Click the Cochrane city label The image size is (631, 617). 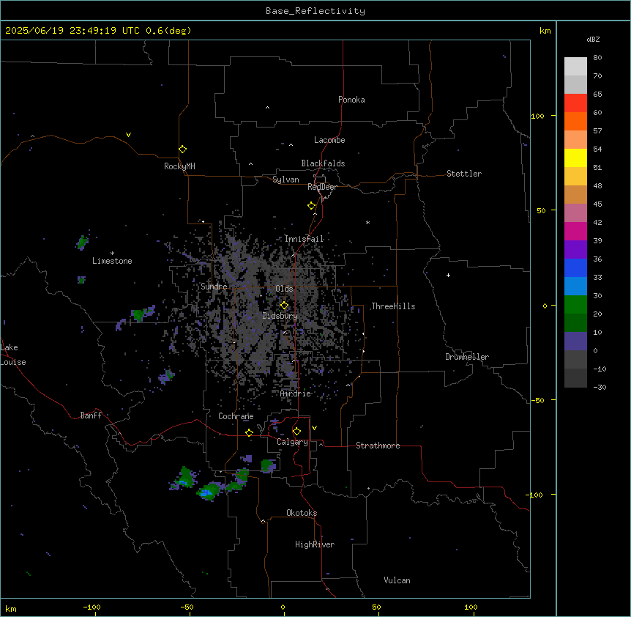[236, 416]
